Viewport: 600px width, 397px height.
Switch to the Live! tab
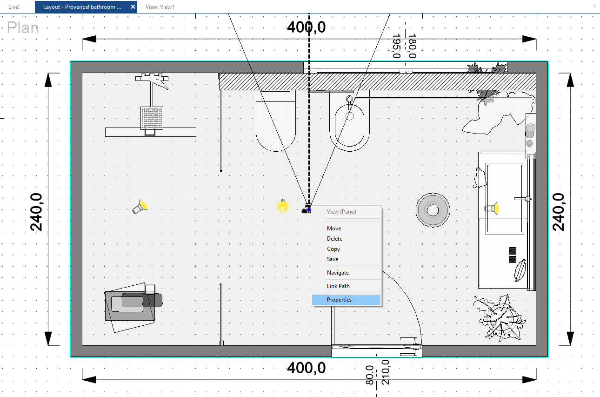tap(14, 7)
